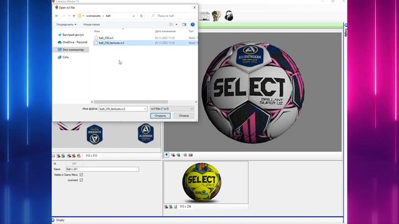This screenshot has height=224, width=399.
Task: Select file ball_250.rx3
Action: click(106, 38)
